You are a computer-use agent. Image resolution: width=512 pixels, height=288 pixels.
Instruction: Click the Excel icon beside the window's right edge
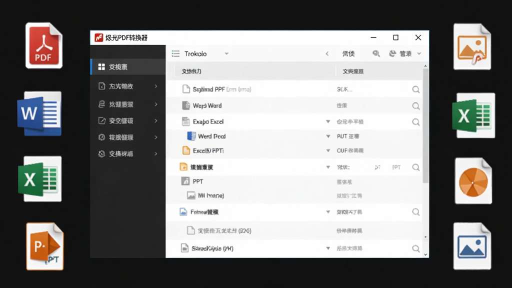(x=473, y=115)
